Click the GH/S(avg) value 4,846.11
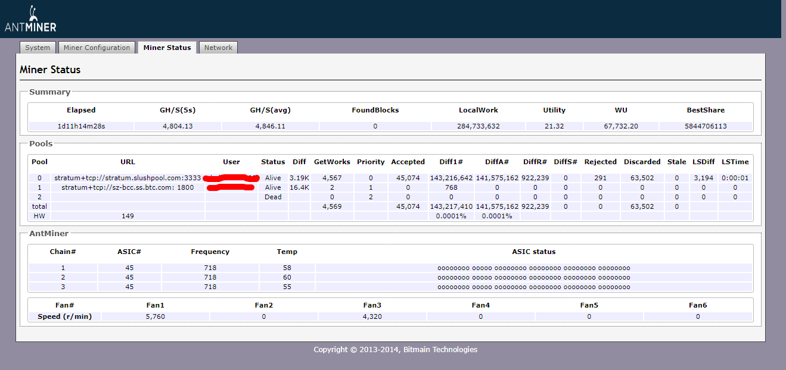Viewport: 786px width, 370px height. tap(271, 126)
